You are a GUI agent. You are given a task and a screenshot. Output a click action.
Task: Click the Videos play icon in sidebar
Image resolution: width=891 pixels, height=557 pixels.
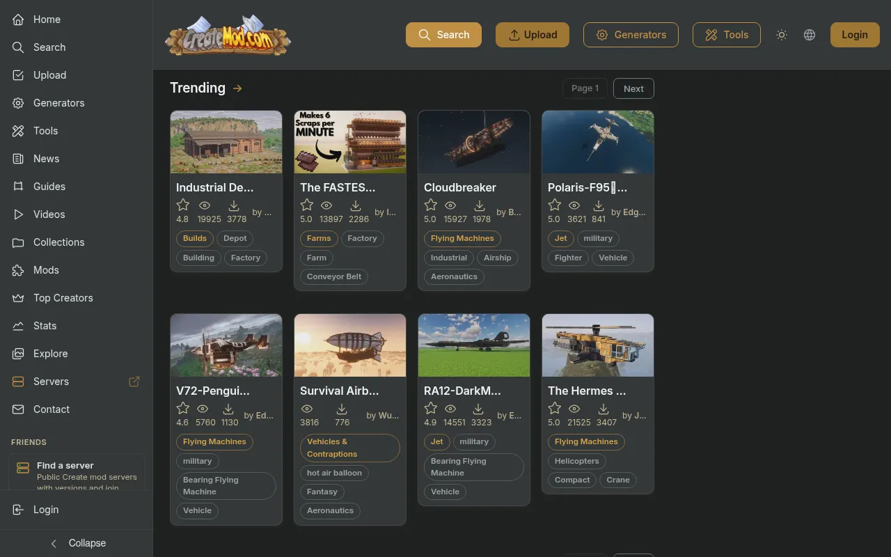18,214
